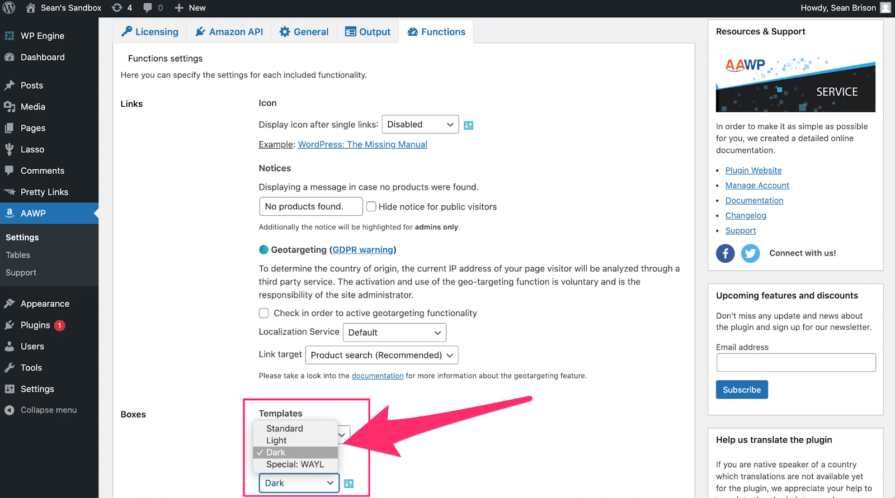Click the Facebook icon

pos(726,253)
